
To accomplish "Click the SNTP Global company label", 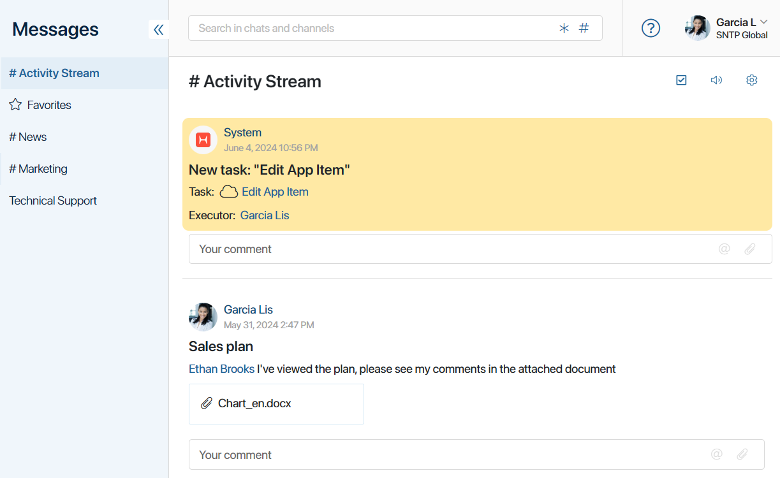I will (x=742, y=35).
